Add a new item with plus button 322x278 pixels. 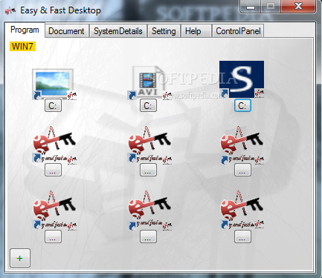(20, 258)
